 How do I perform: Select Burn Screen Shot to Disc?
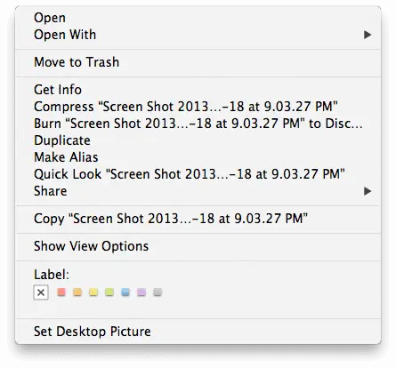point(198,124)
